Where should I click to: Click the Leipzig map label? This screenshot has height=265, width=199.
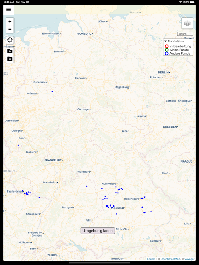[141, 116]
